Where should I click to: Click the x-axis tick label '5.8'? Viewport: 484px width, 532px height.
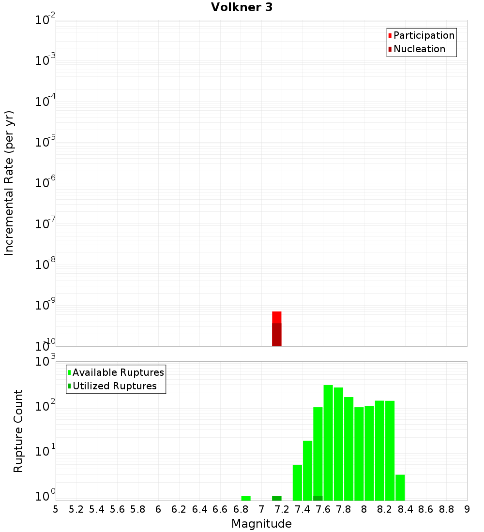pyautogui.click(x=138, y=510)
